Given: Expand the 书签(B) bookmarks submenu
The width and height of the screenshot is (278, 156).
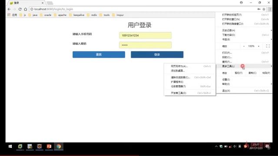Looking at the screenshot, I should (244, 39).
